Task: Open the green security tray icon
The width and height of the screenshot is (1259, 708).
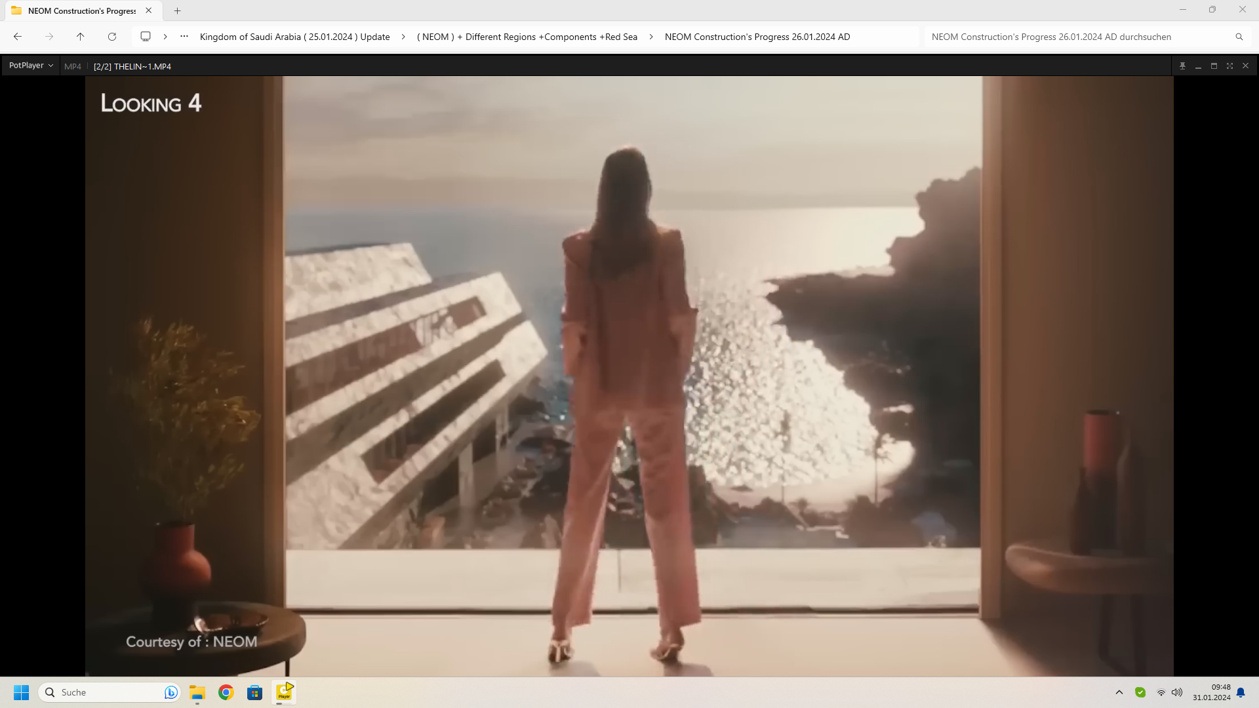Action: pos(1140,692)
